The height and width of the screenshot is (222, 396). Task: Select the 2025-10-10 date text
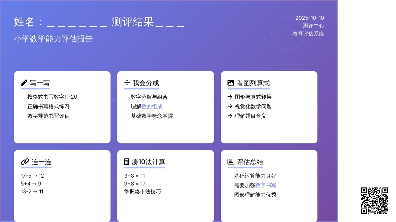[310, 18]
